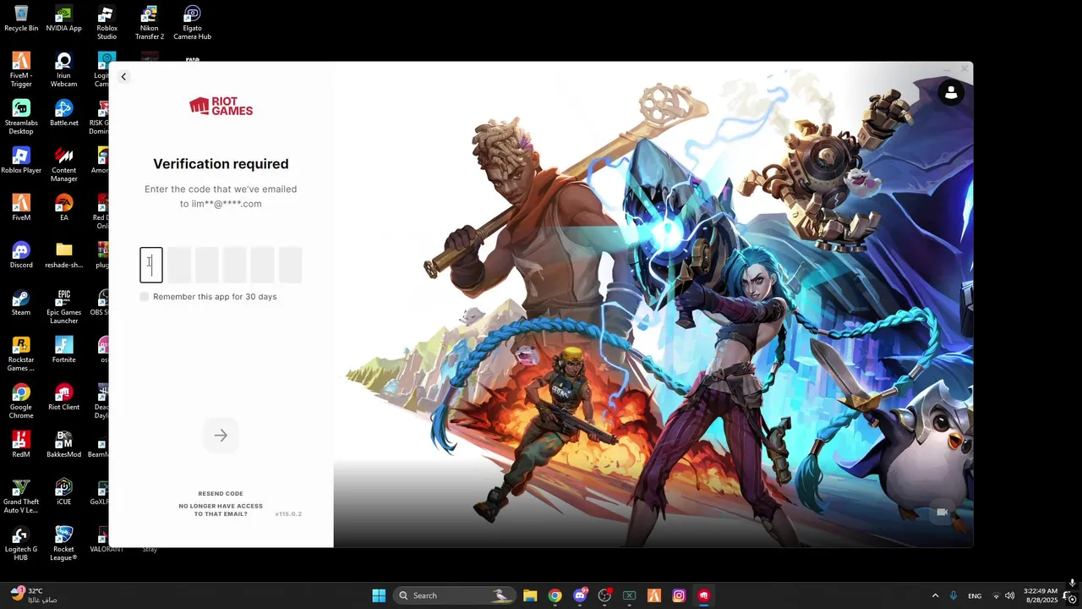Select the Content Manager desktop shortcut
Image resolution: width=1082 pixels, height=609 pixels.
pyautogui.click(x=63, y=165)
